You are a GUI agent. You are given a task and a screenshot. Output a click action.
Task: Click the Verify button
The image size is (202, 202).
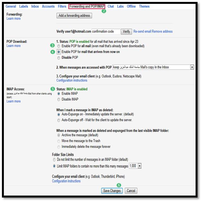click(126, 31)
